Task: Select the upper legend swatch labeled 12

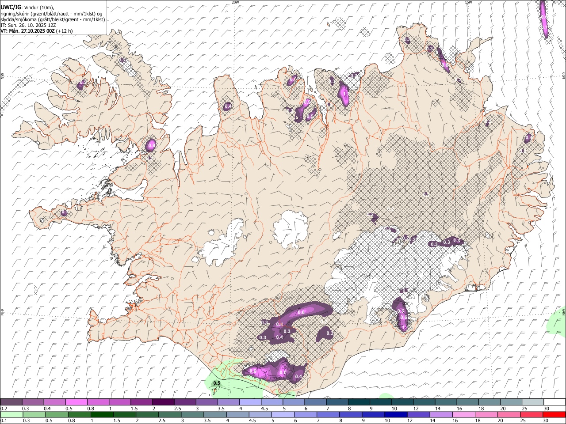Action: pyautogui.click(x=424, y=402)
